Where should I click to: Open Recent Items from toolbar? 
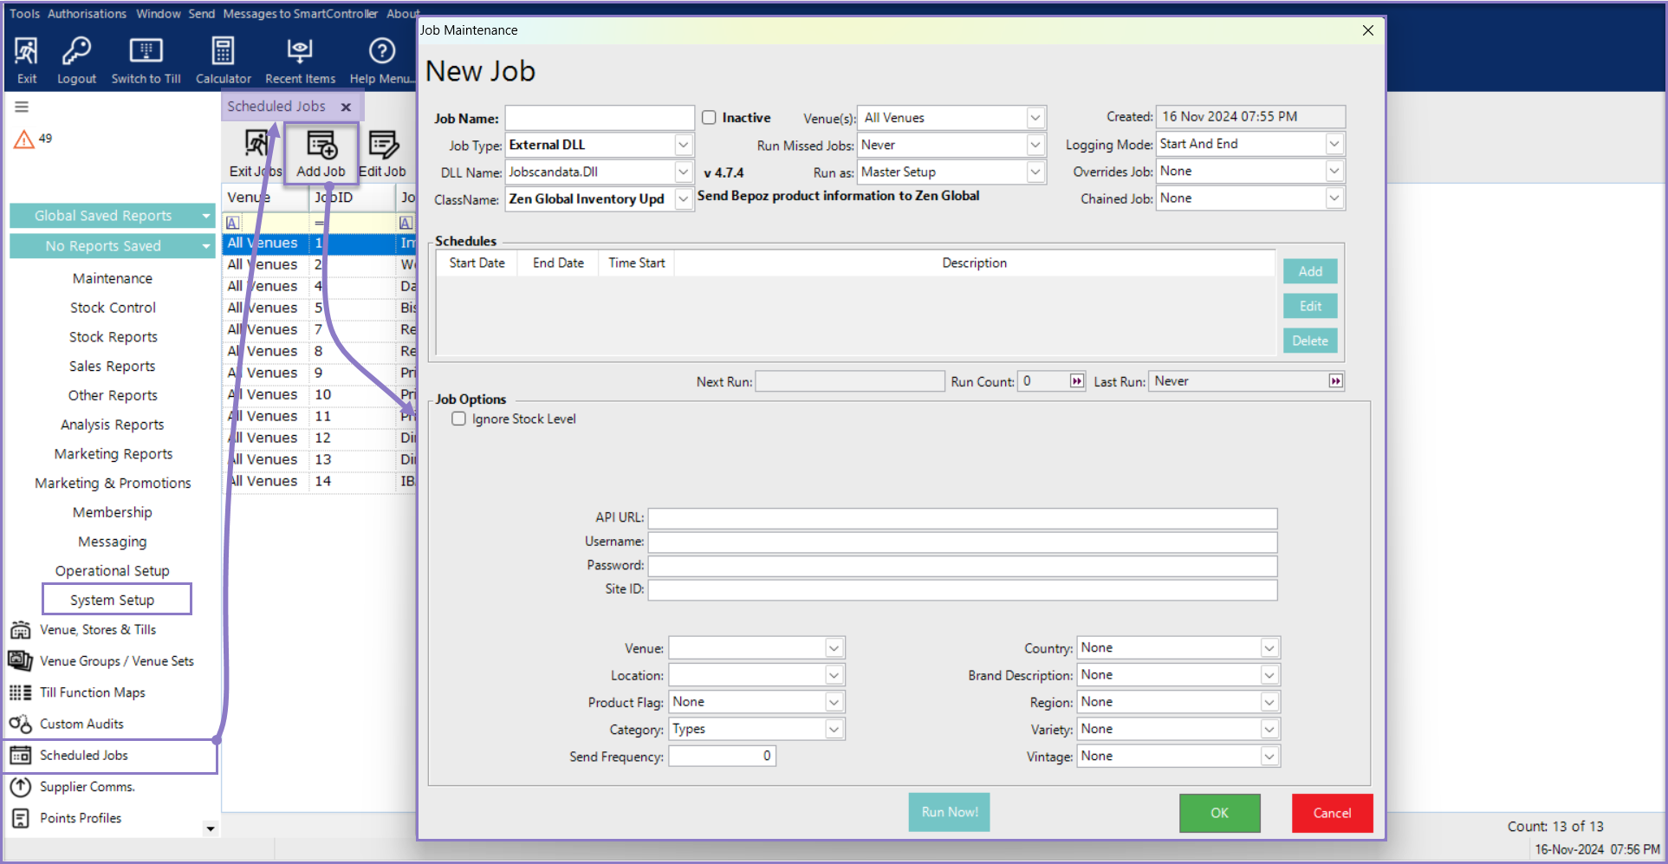[x=300, y=52]
